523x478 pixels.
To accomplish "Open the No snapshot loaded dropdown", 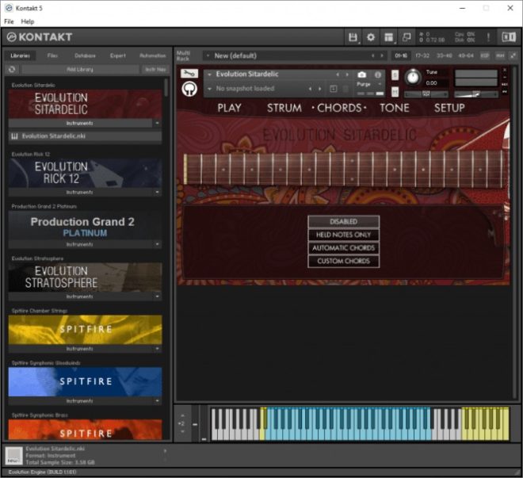I will 209,89.
